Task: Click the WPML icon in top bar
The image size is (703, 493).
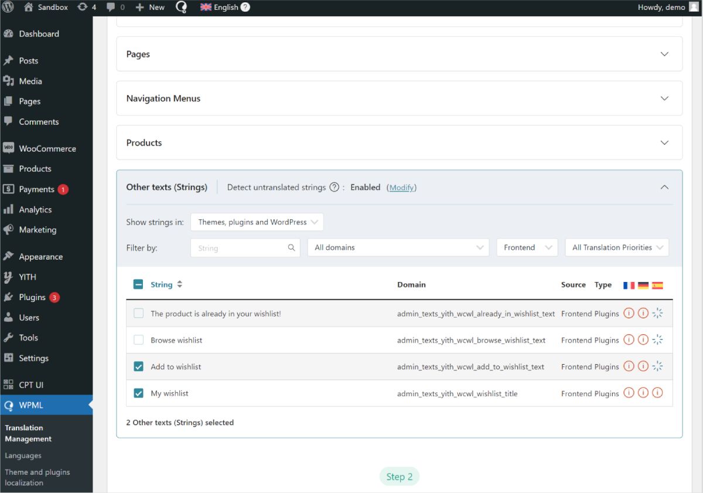Action: point(181,7)
